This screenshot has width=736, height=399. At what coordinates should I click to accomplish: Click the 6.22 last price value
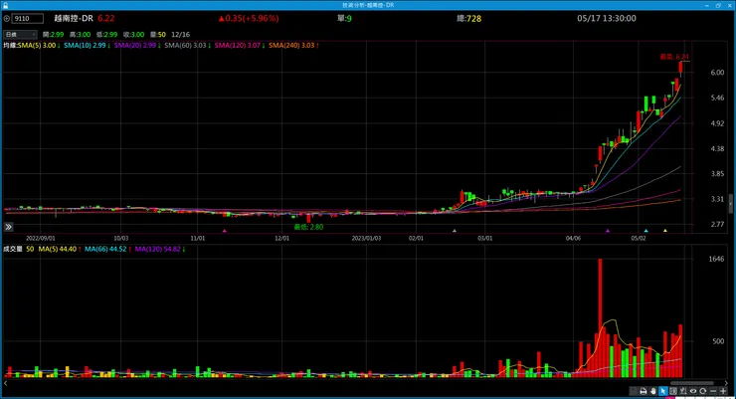[106, 19]
